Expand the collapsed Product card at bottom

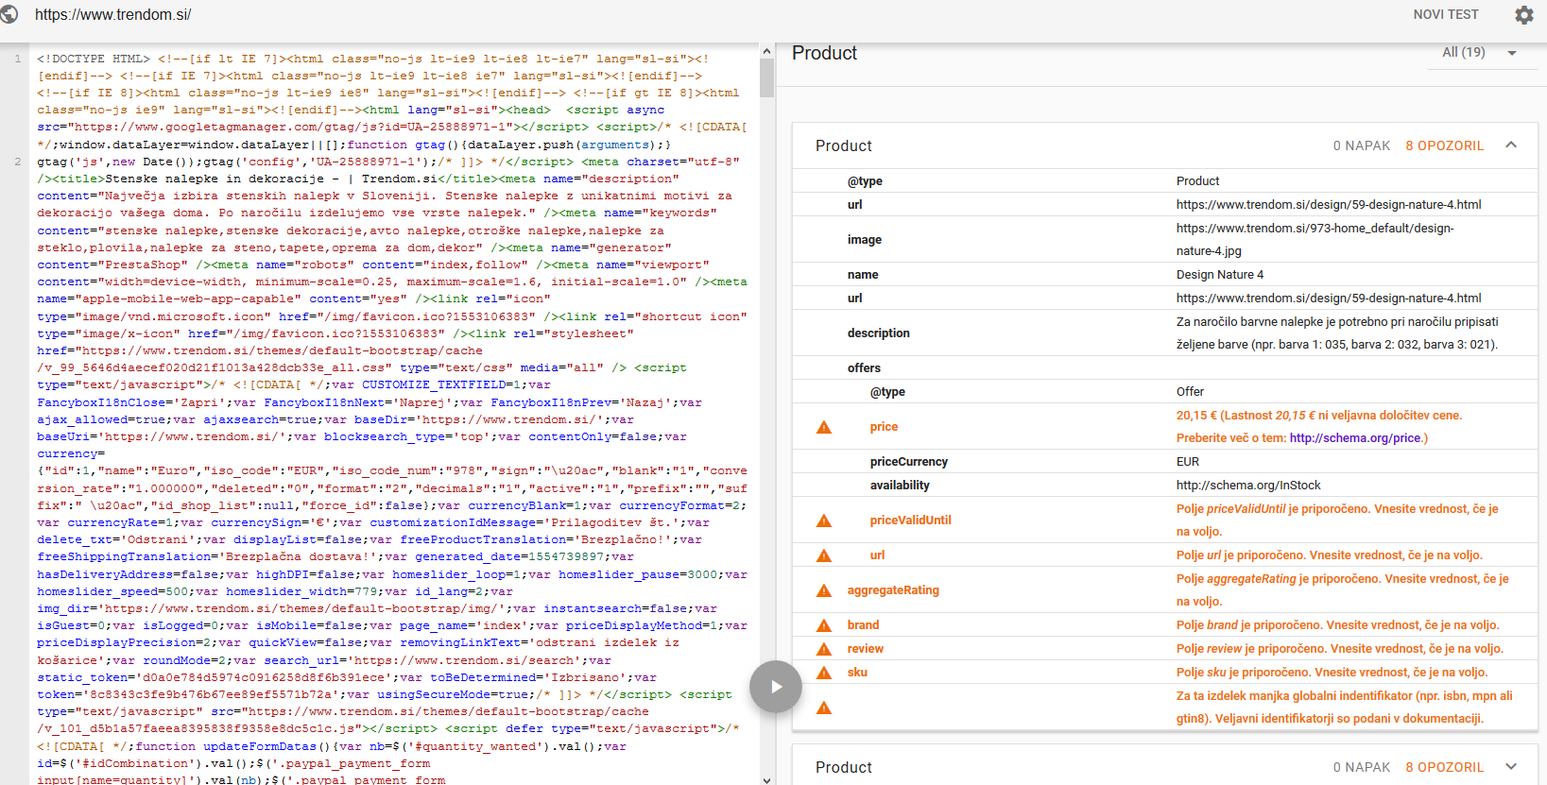[x=1511, y=767]
